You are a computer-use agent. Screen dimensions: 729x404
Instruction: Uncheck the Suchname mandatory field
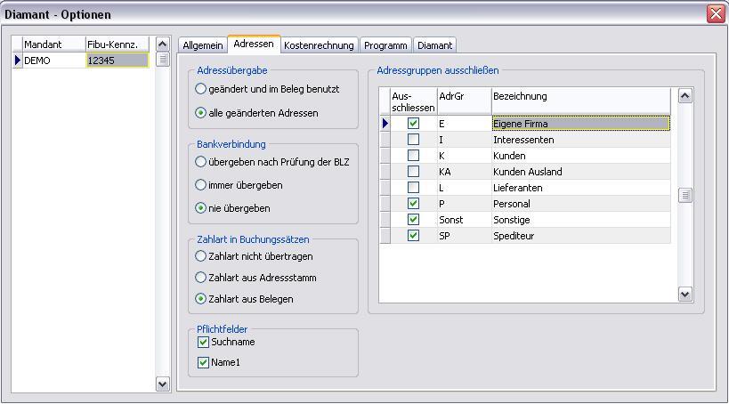[x=203, y=342]
